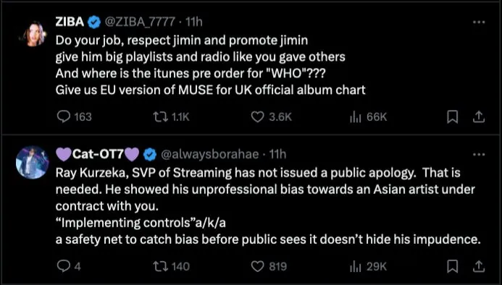Image resolution: width=502 pixels, height=285 pixels.
Task: Open more options on Cat-OT7's tweet
Action: point(479,155)
